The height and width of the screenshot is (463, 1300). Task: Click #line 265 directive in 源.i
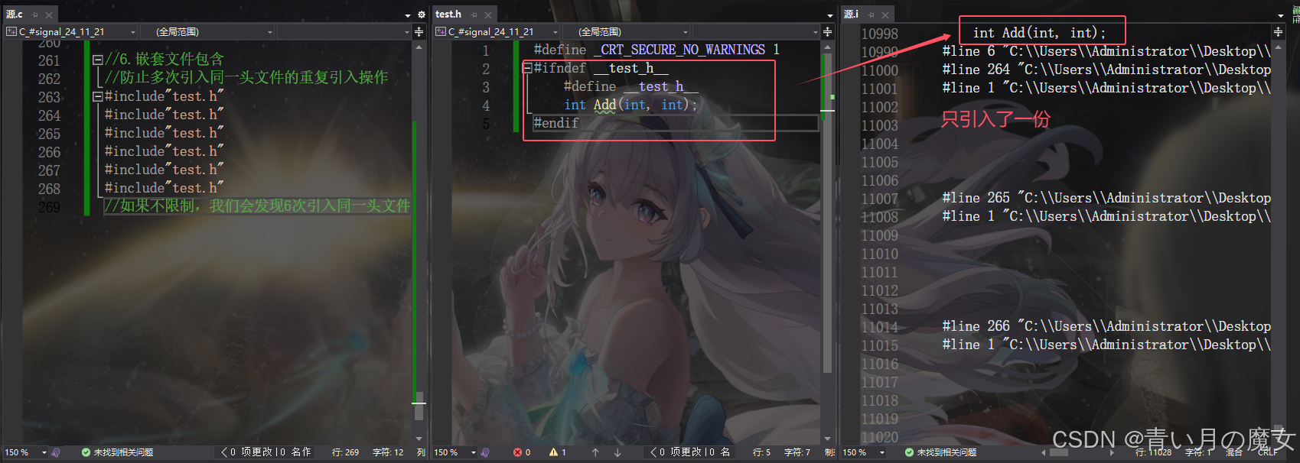pos(1106,198)
